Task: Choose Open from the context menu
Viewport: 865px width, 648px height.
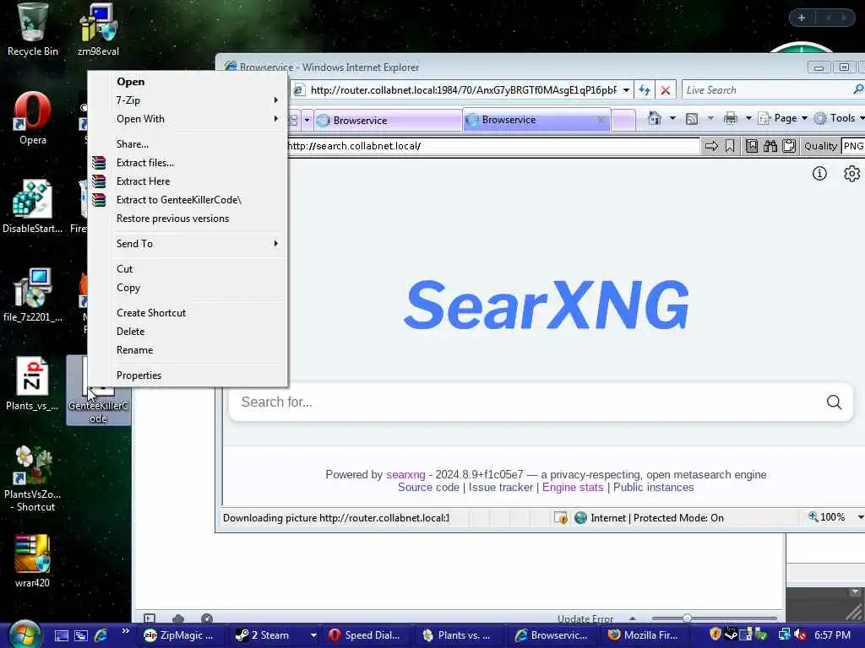Action: click(x=188, y=82)
